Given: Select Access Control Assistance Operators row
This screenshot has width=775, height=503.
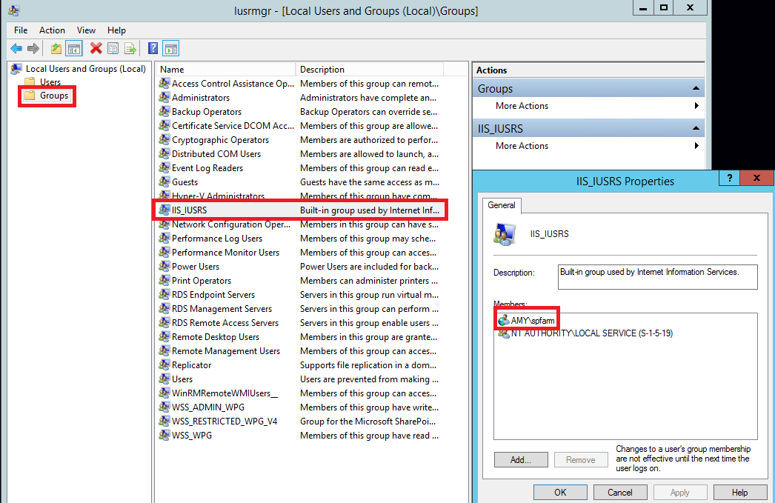Looking at the screenshot, I should click(300, 84).
